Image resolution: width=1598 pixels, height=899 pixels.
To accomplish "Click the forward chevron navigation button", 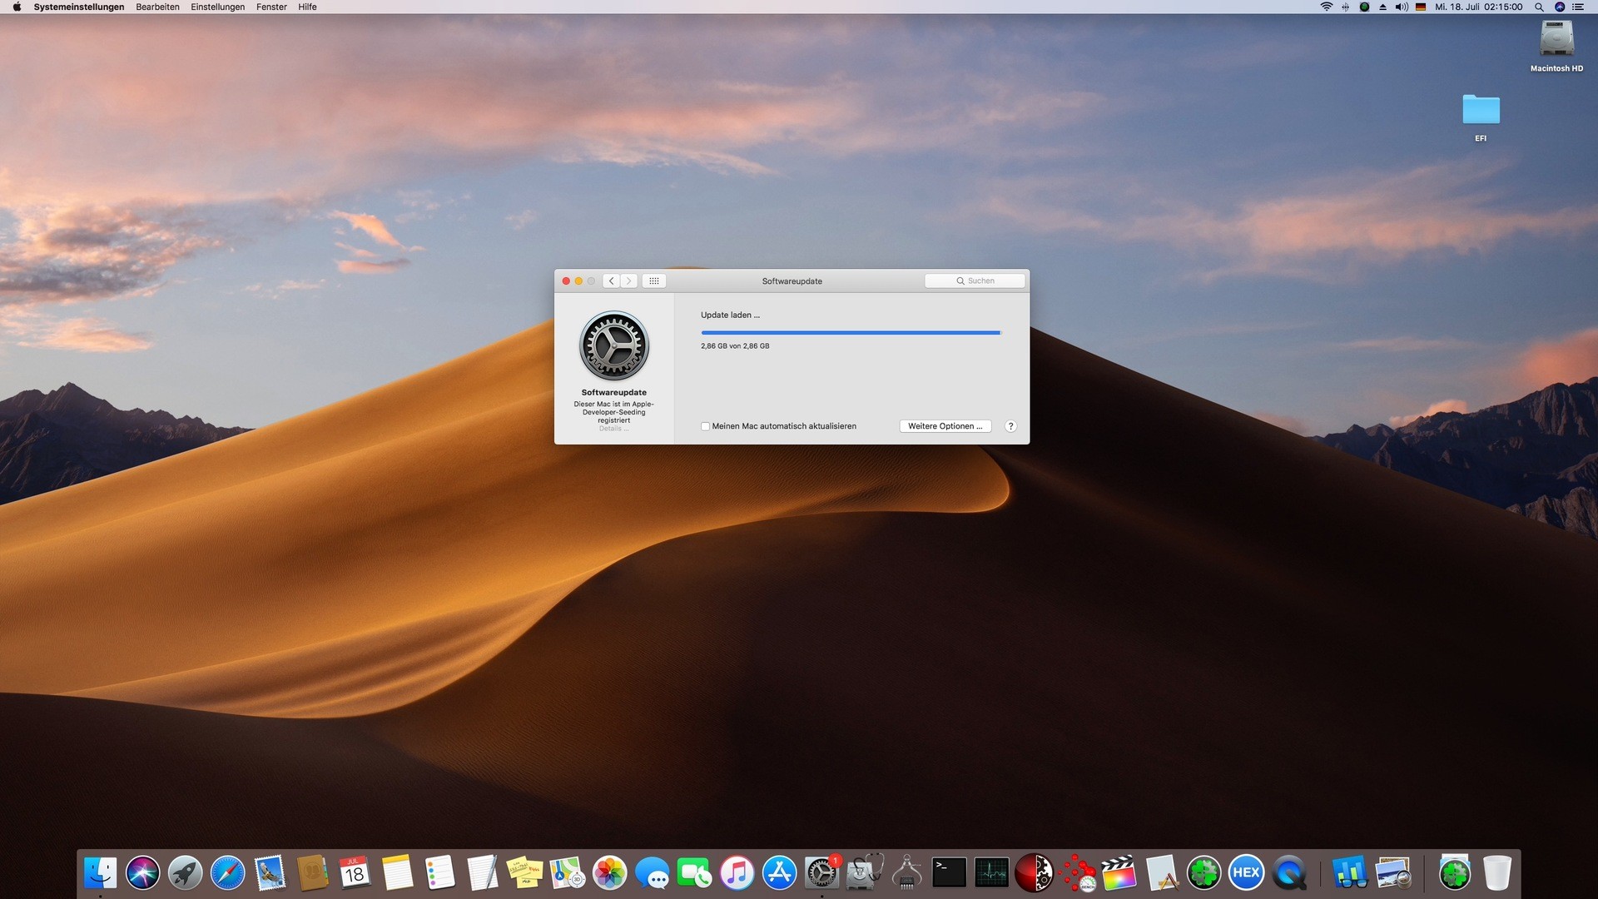I will coord(629,281).
